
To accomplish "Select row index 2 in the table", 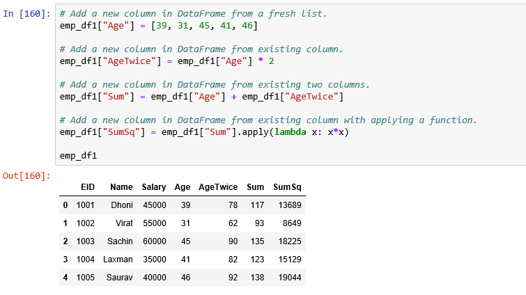I will coord(65,241).
